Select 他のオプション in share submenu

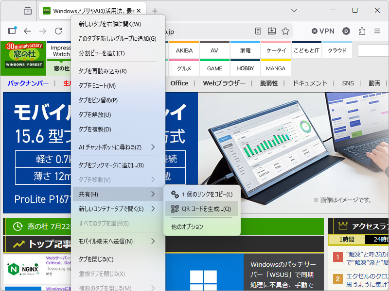coord(202,226)
